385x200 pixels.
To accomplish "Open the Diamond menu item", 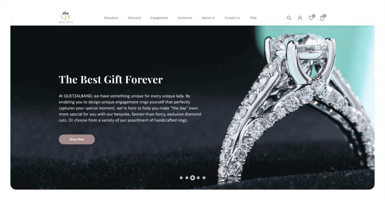I will point(134,18).
